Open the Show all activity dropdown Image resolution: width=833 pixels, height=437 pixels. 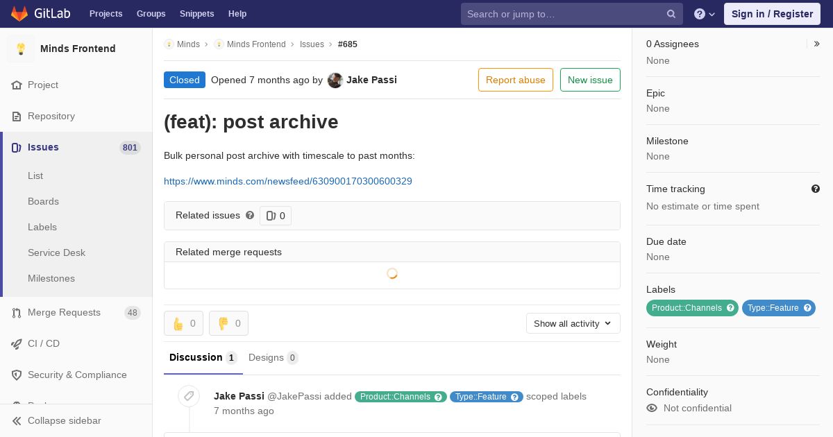tap(573, 323)
